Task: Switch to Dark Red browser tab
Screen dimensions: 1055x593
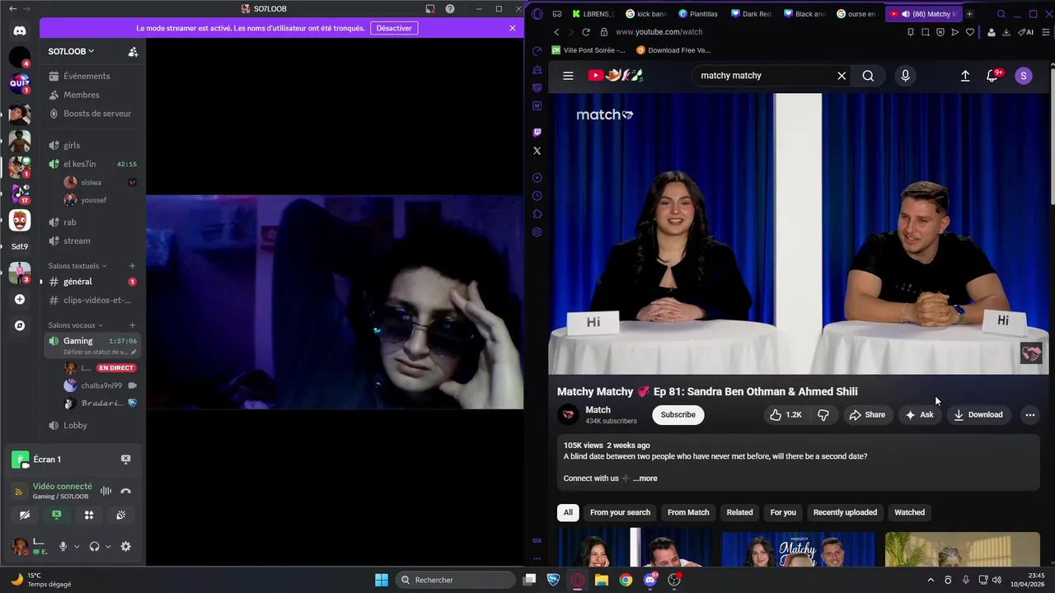Action: 750,14
